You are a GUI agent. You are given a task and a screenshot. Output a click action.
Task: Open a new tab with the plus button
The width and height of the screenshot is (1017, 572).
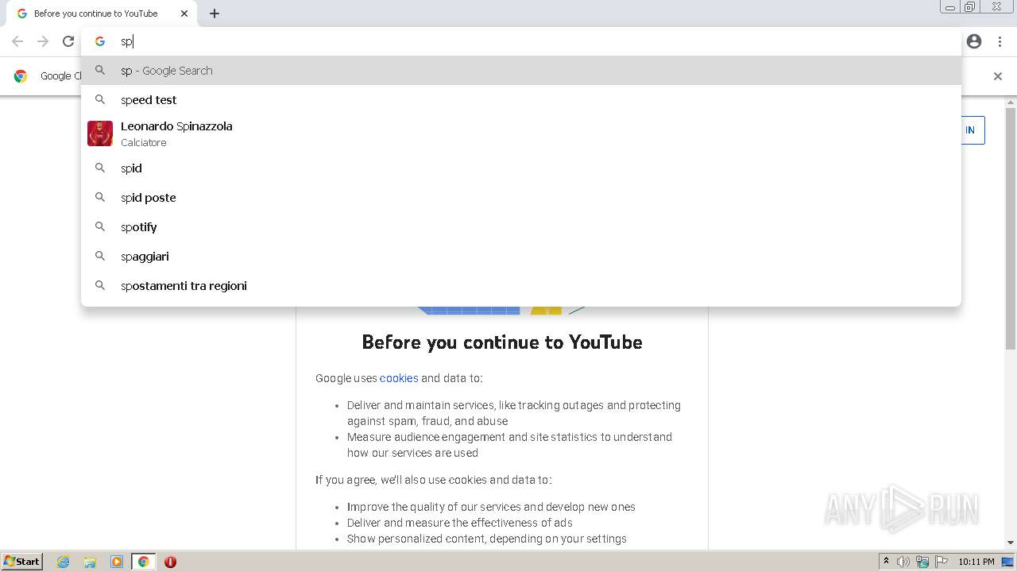pyautogui.click(x=215, y=14)
